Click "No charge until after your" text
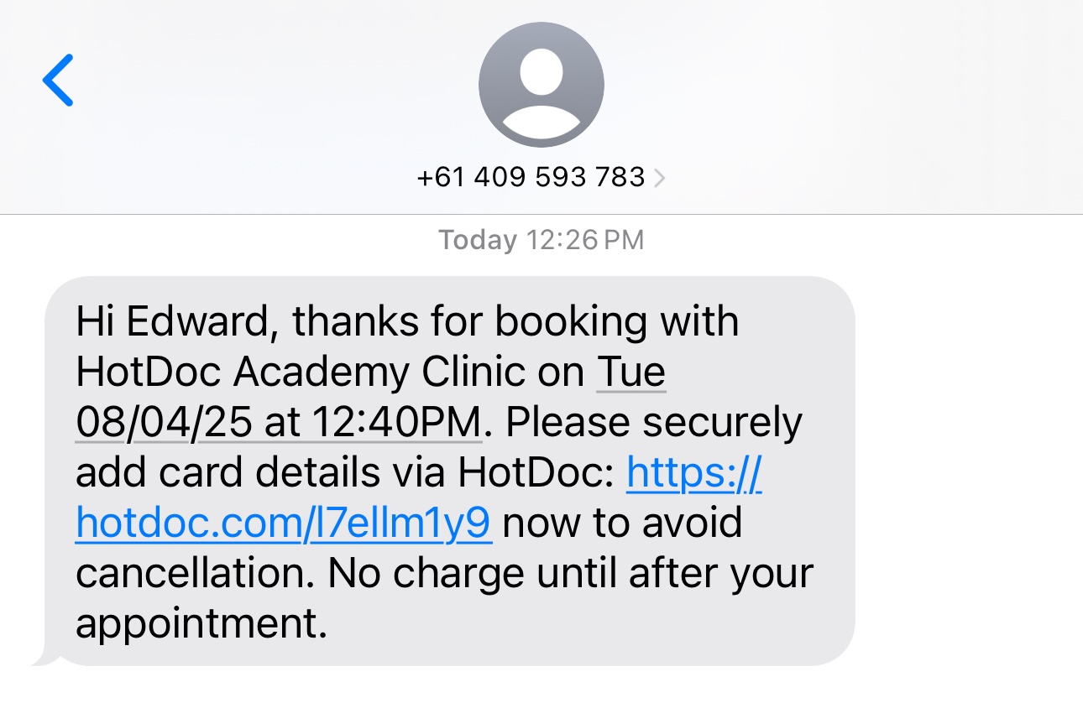 click(x=570, y=574)
